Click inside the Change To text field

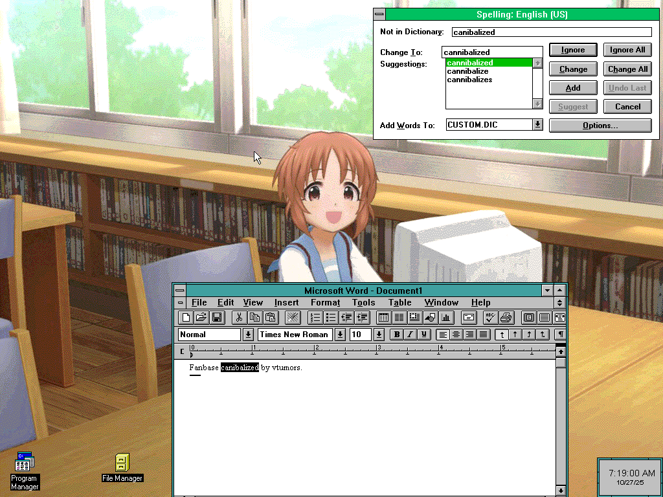pos(492,52)
